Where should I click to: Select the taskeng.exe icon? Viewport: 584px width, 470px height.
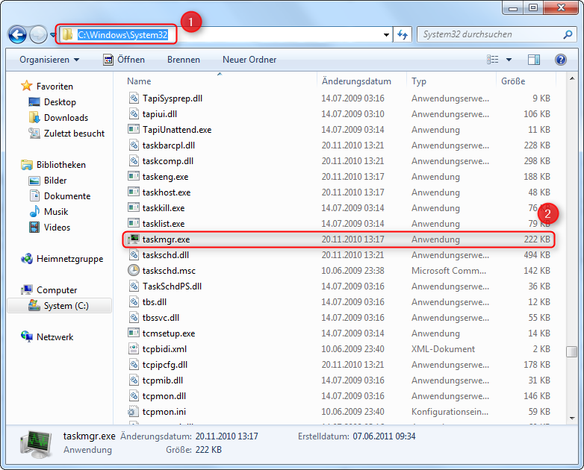click(x=134, y=176)
